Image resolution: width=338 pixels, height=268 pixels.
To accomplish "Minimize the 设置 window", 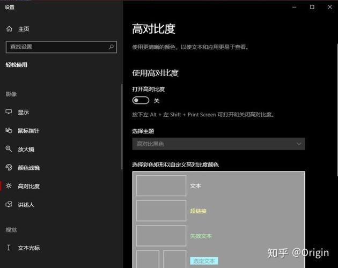I will pyautogui.click(x=294, y=7).
